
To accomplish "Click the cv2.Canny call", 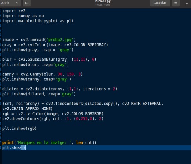I will pos(51,74).
